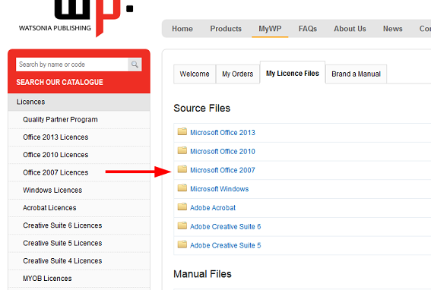Open MYOB Licences in sidebar
The width and height of the screenshot is (431, 290).
(79, 278)
